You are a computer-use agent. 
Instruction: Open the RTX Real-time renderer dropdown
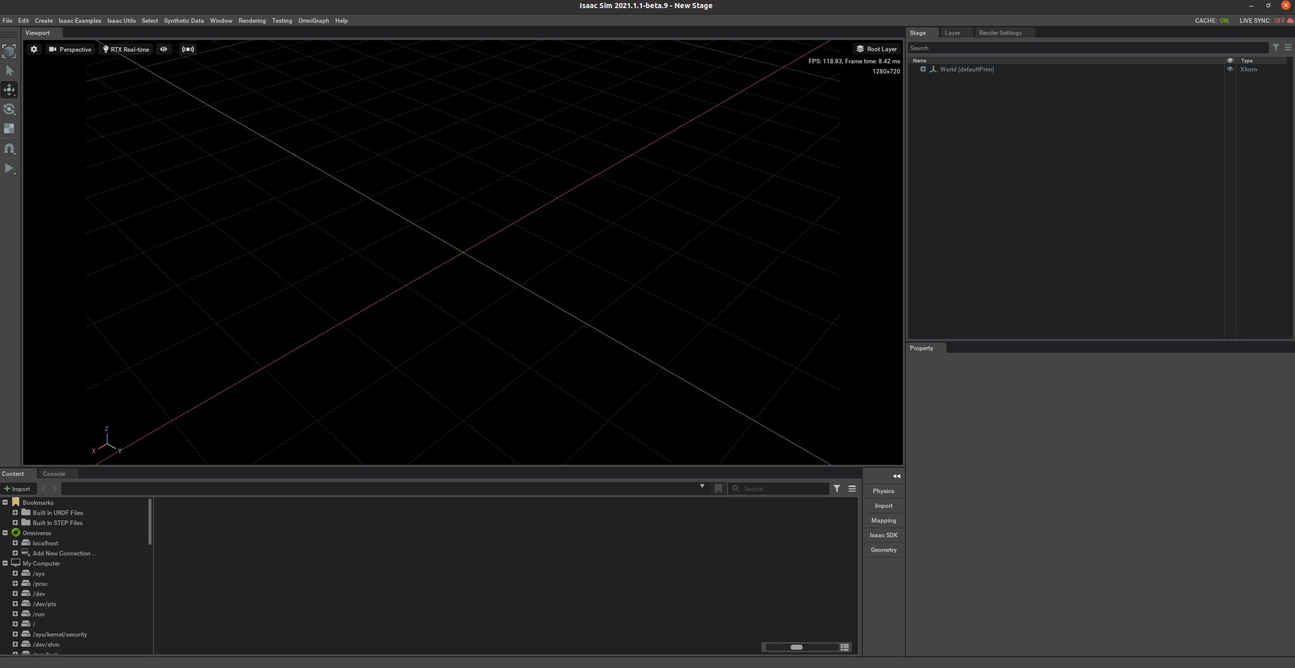point(126,49)
